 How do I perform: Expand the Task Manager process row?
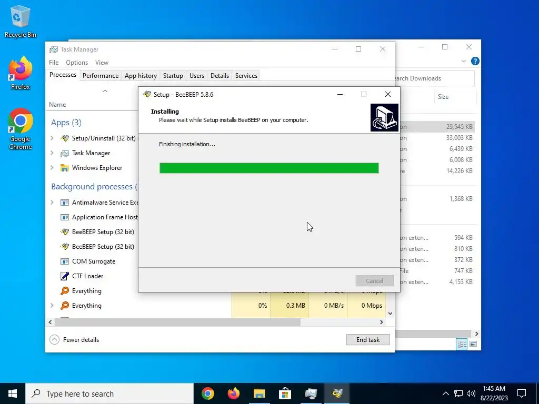52,153
